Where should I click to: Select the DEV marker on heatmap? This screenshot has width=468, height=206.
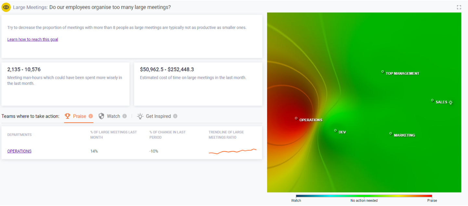(x=335, y=130)
